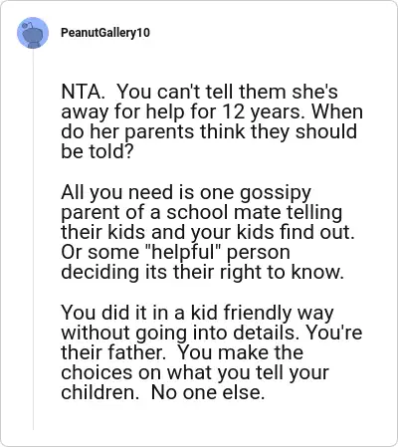Open PeanutGallery10's user profile link
398x447 pixels.
point(105,33)
